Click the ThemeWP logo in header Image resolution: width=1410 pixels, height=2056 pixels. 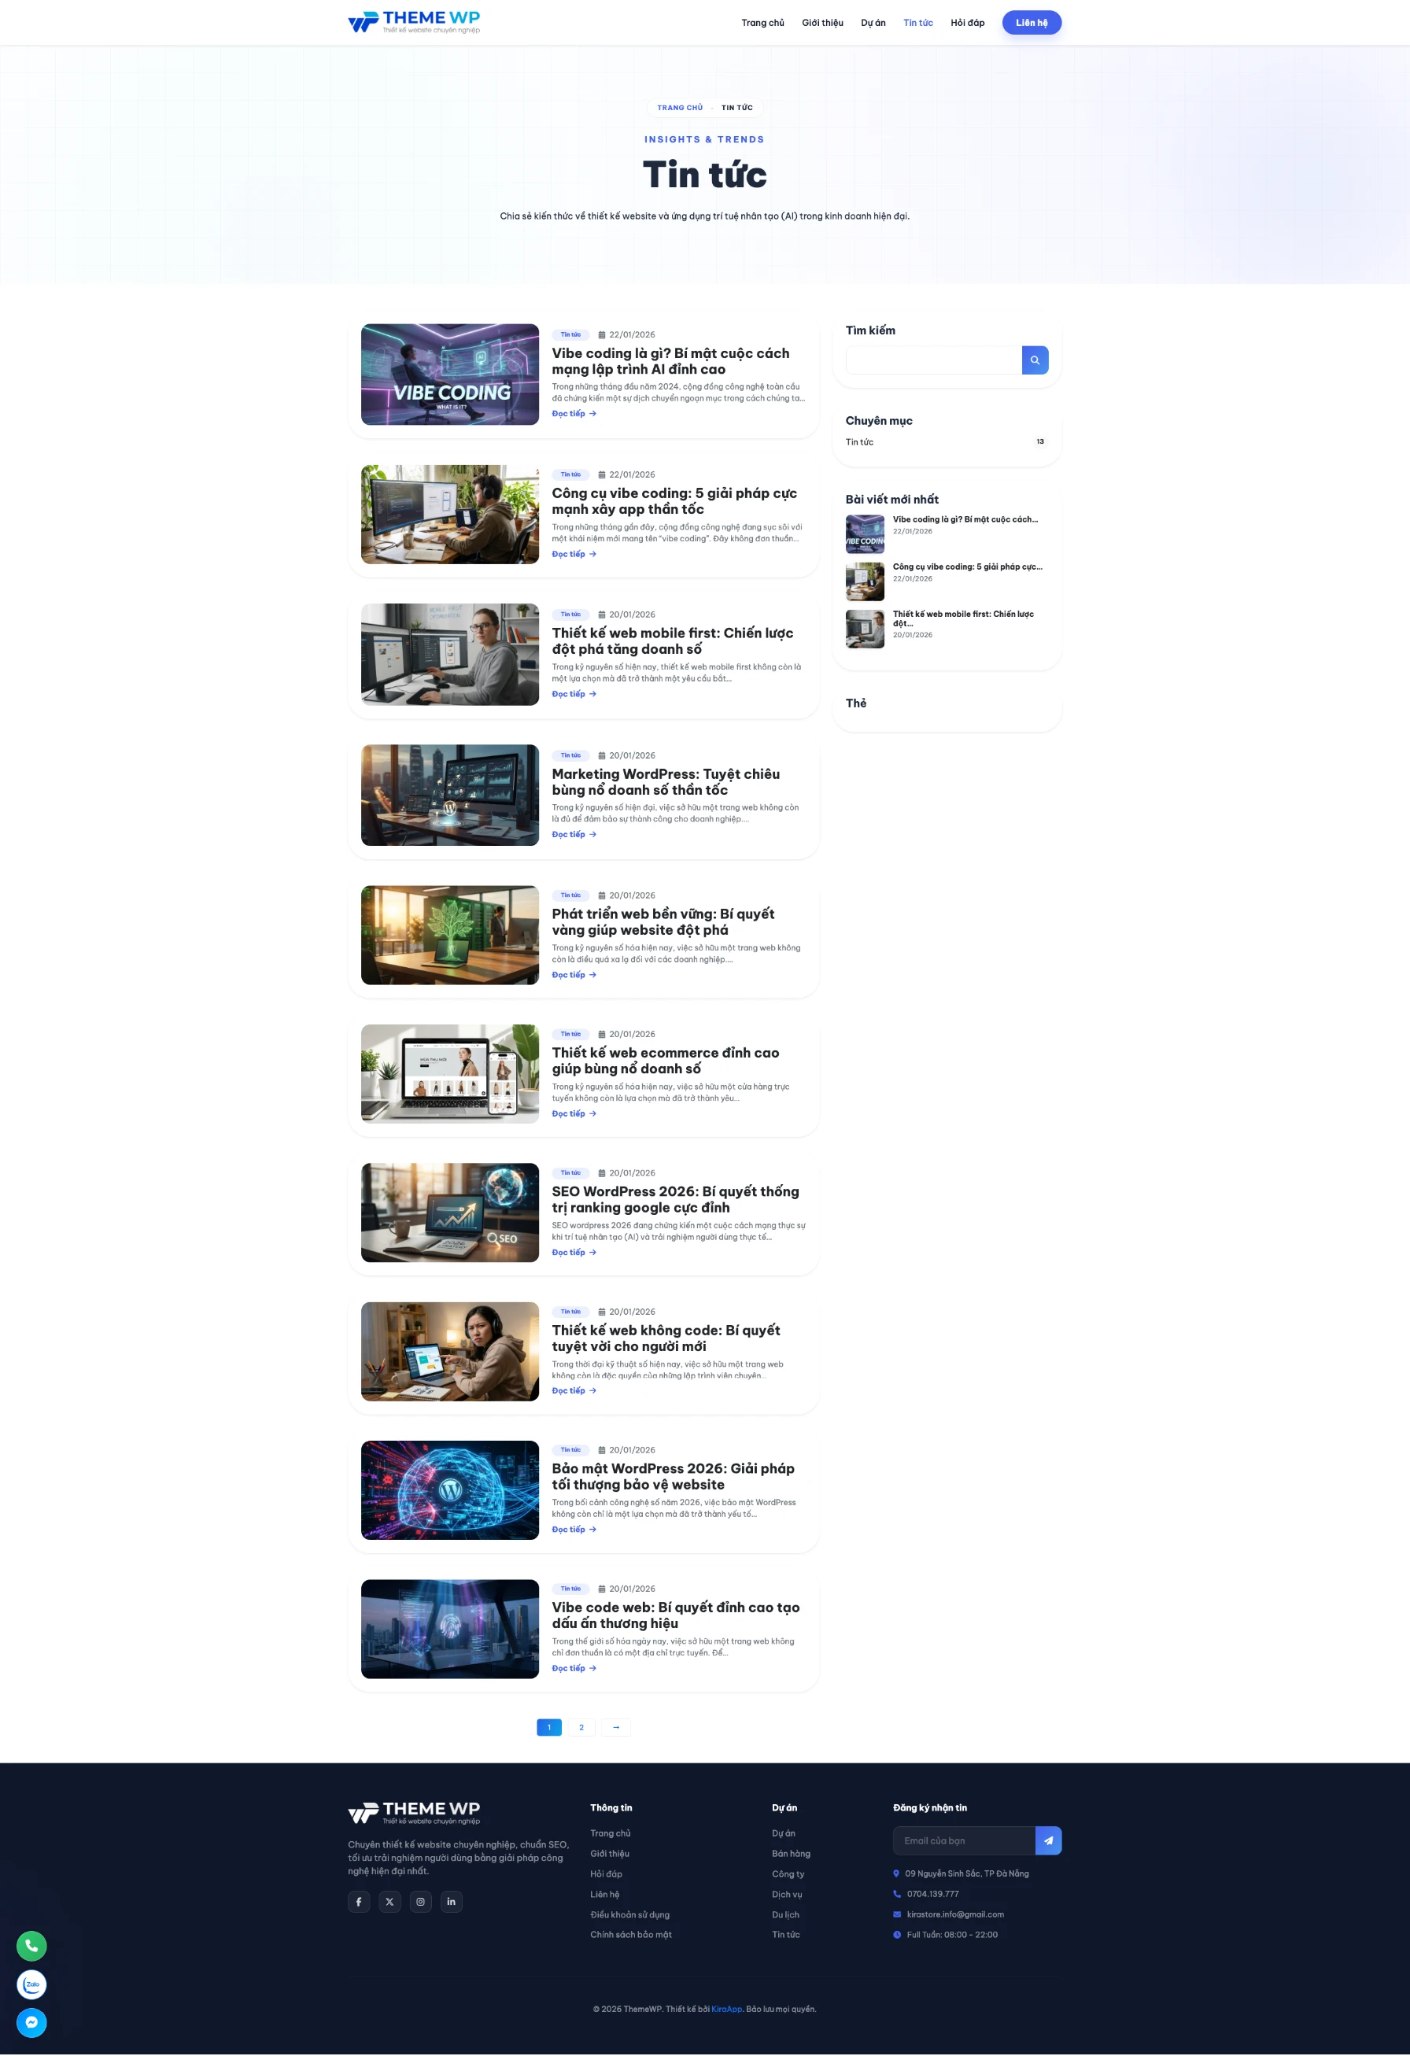tap(414, 22)
